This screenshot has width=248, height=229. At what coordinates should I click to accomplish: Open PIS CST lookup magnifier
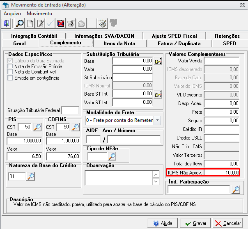point(37,127)
